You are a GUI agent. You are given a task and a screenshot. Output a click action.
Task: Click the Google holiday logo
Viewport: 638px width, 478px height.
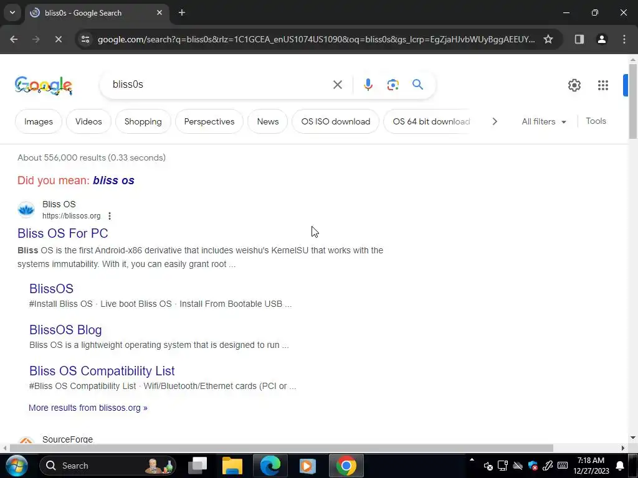point(44,85)
